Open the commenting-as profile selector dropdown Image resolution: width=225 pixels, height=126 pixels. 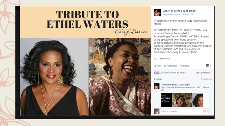(209, 65)
